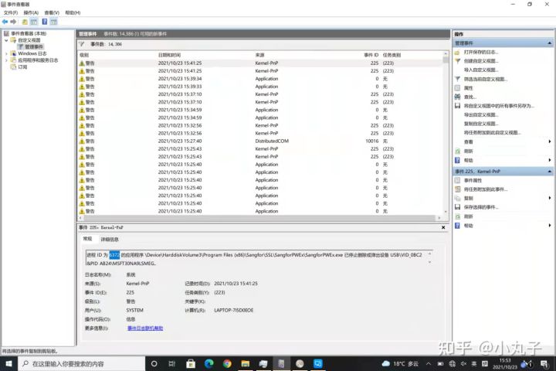
Task: Click 导入自定义视图 action
Action: click(481, 70)
